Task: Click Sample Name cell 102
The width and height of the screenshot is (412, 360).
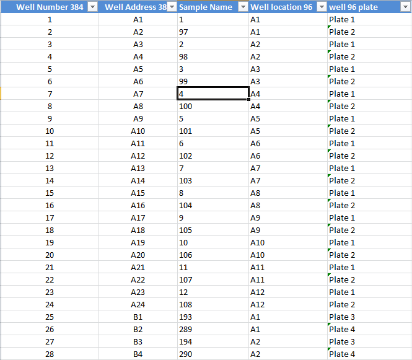Action: point(213,156)
